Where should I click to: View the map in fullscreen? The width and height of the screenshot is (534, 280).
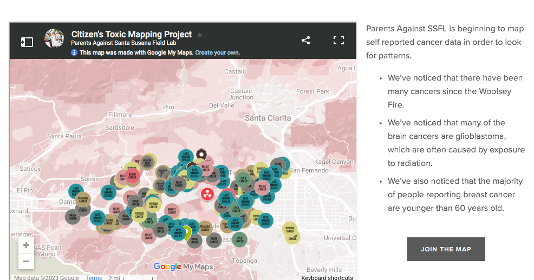click(338, 41)
